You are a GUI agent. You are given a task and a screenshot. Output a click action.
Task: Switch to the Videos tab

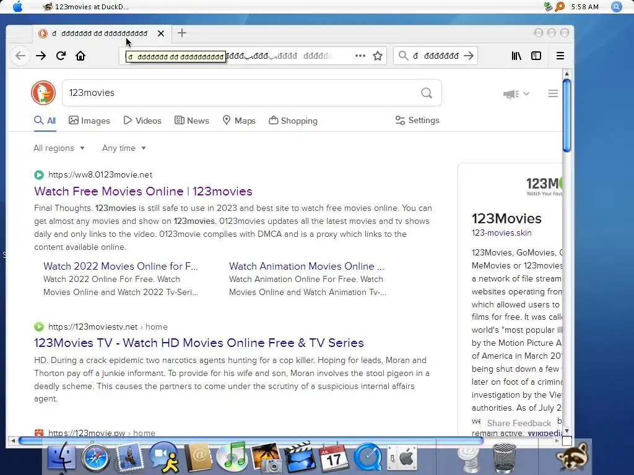pos(142,121)
